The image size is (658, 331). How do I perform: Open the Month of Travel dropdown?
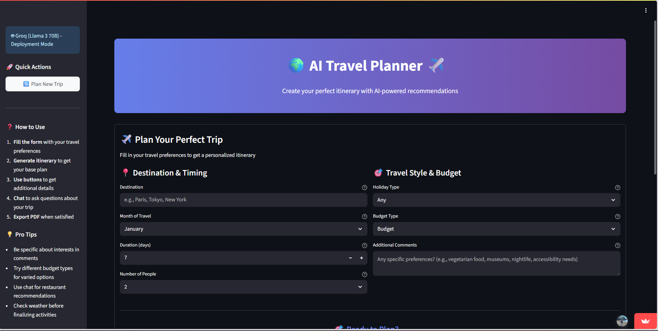tap(243, 229)
